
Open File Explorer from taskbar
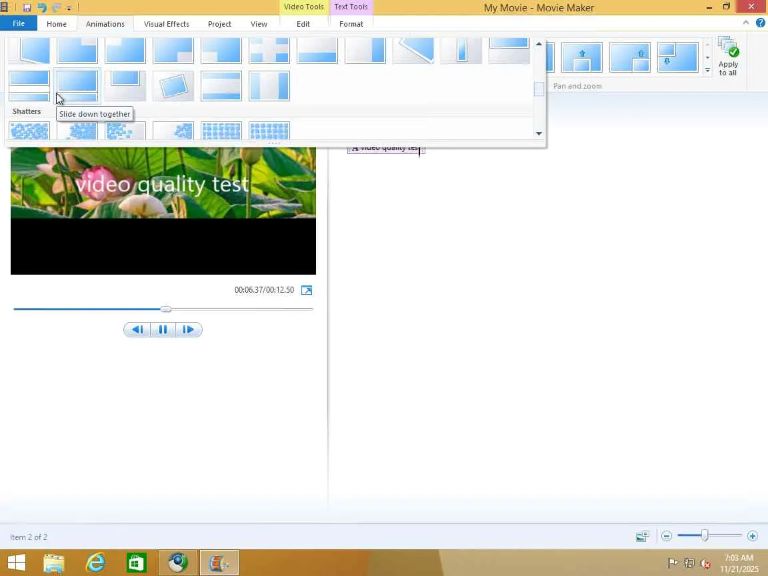pyautogui.click(x=54, y=563)
